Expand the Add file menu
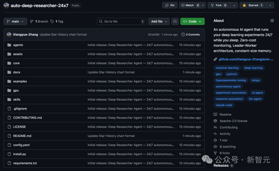 (159, 21)
